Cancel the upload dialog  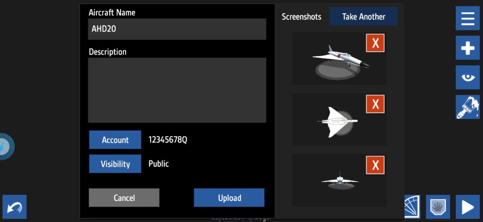[124, 198]
